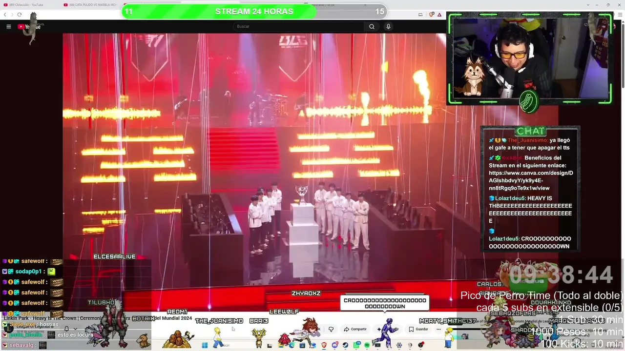
Task: Go back in the browser
Action: coord(5,15)
